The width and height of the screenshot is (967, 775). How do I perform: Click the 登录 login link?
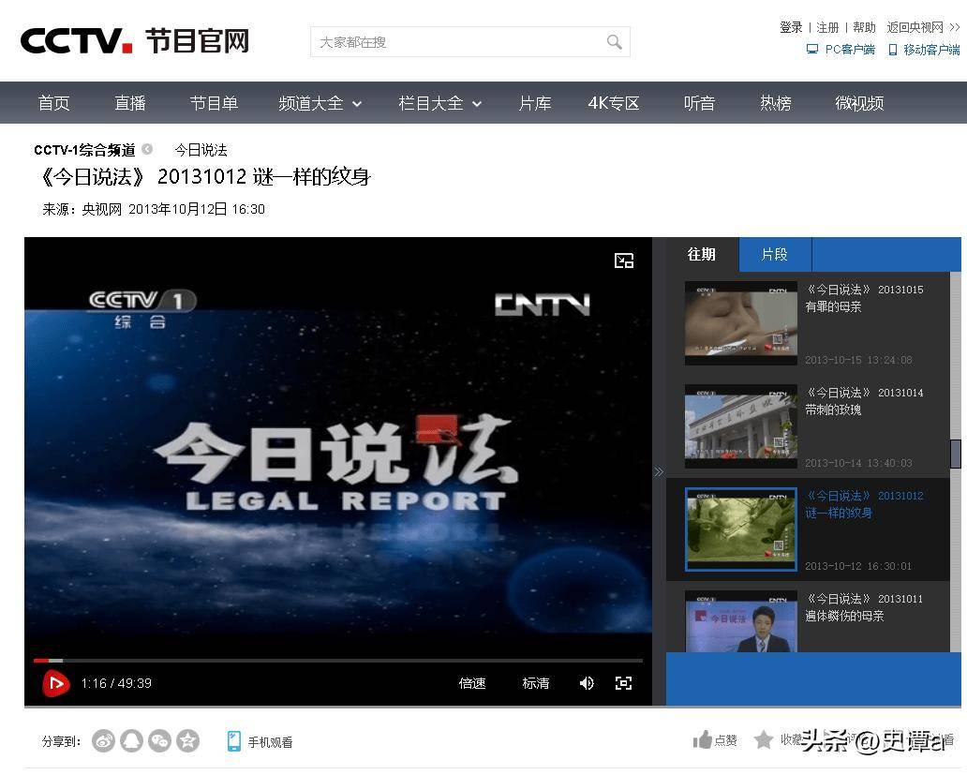pos(791,27)
